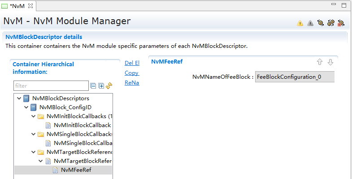The width and height of the screenshot is (352, 179).
Task: Click the expand all plus icon
Action: (101, 86)
